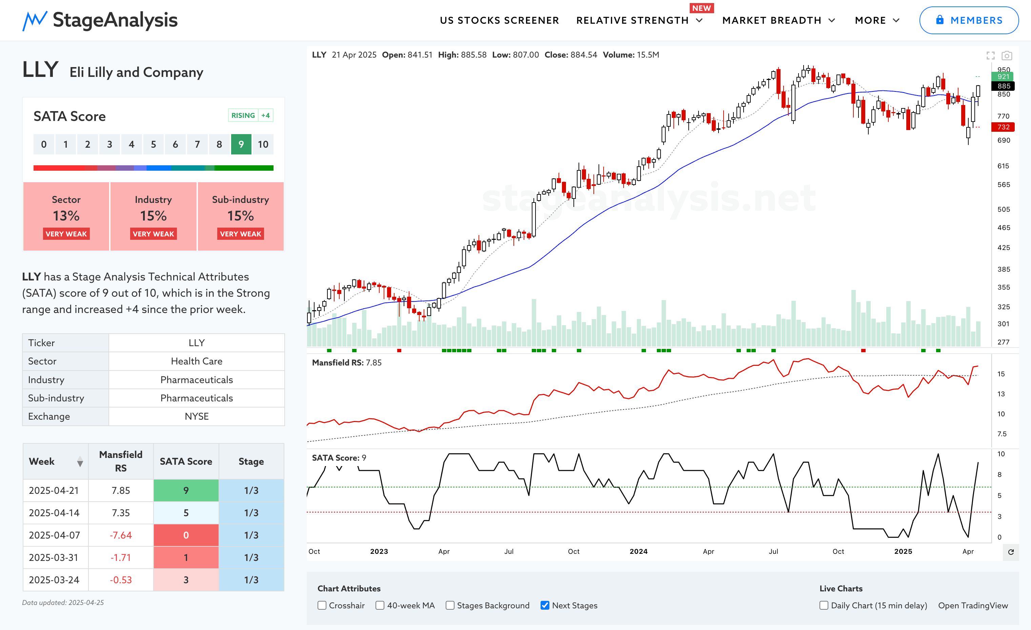Click the 2025-04-07 week cell
The height and width of the screenshot is (630, 1031).
[x=55, y=535]
